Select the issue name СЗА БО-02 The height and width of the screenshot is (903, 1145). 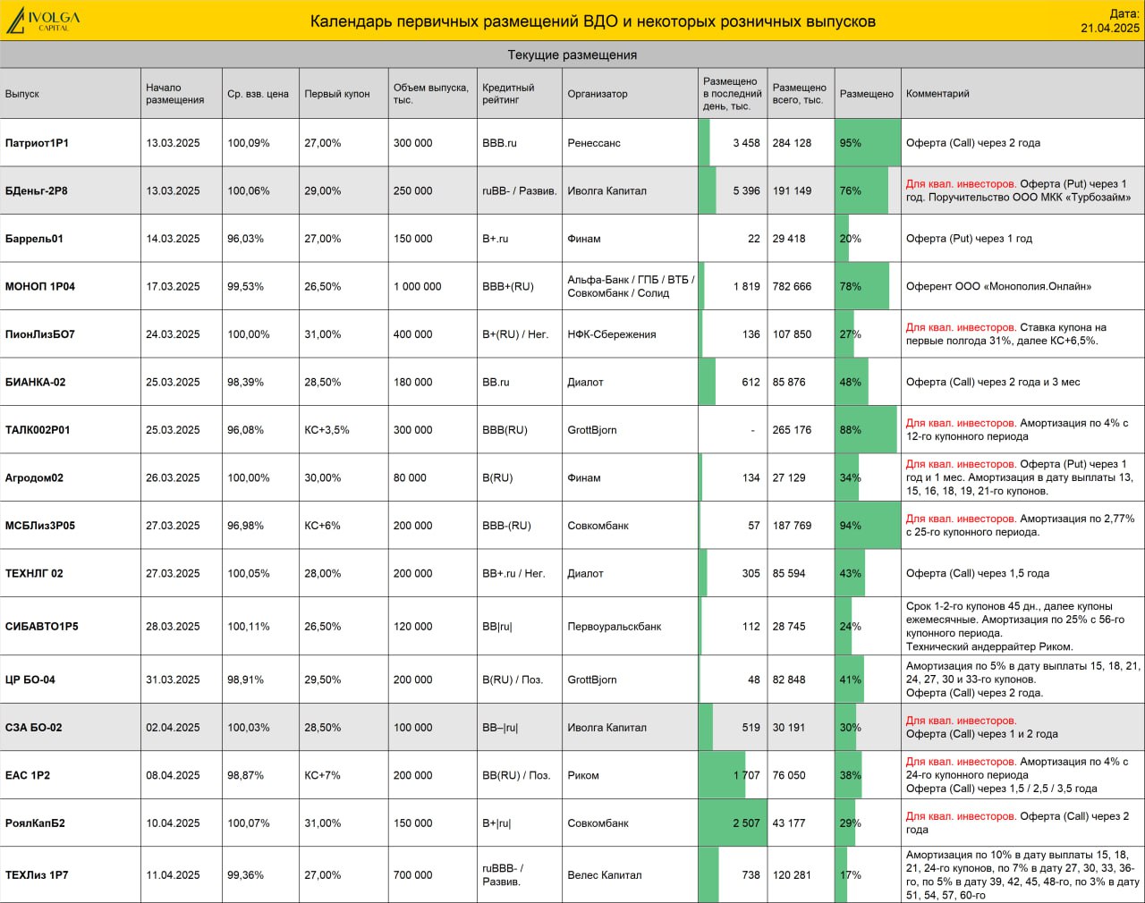pos(34,728)
